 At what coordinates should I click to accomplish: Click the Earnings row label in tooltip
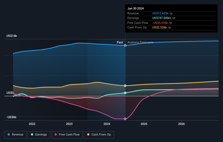coord(133,18)
